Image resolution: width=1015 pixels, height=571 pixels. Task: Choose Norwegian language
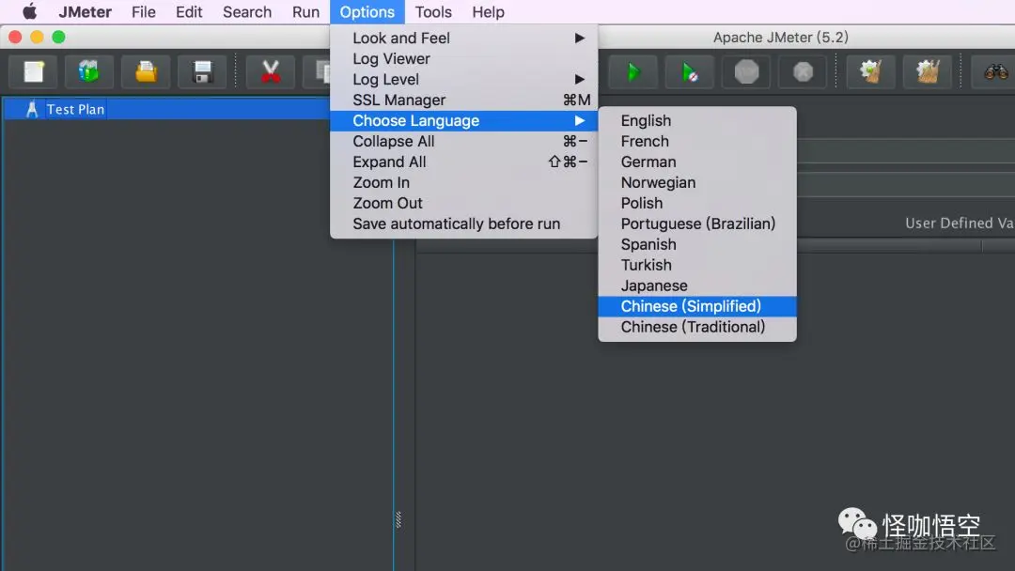(x=697, y=182)
